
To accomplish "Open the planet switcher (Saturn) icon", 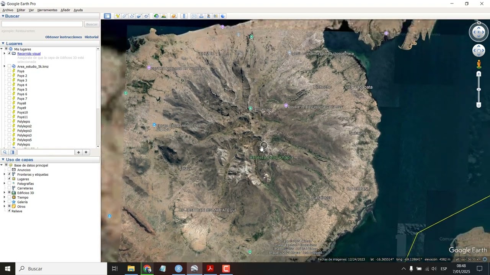I will 174,16.
